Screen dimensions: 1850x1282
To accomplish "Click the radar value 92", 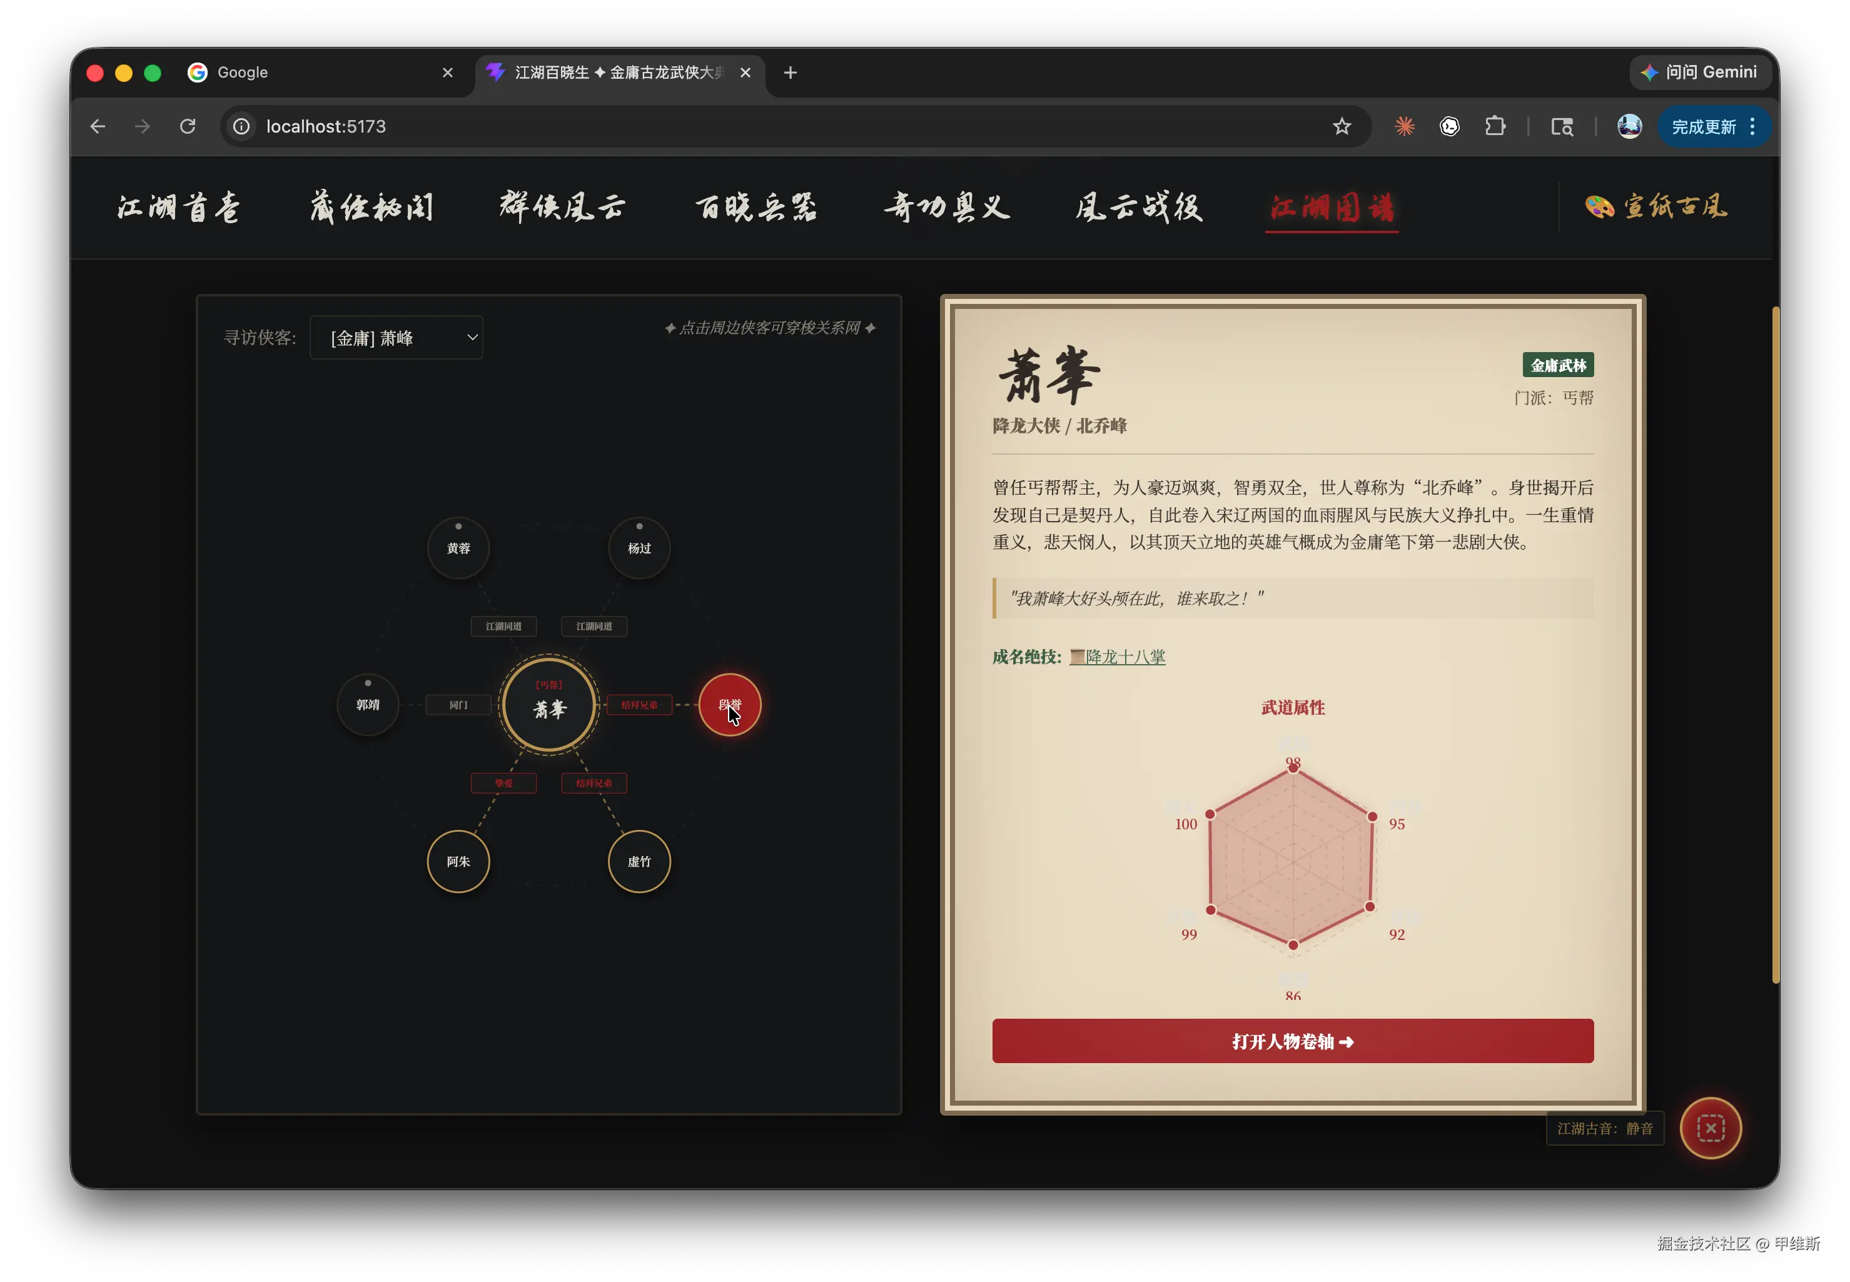I will point(1397,934).
